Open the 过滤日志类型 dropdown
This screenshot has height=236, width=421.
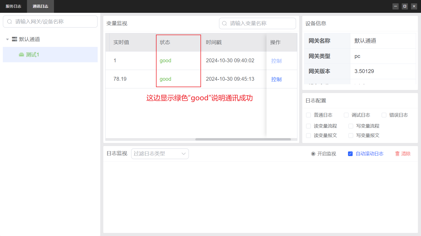[x=160, y=154]
